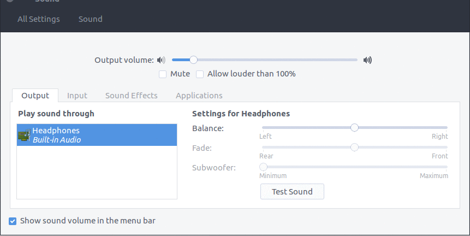Click the Subwoofer slider knob

click(263, 167)
